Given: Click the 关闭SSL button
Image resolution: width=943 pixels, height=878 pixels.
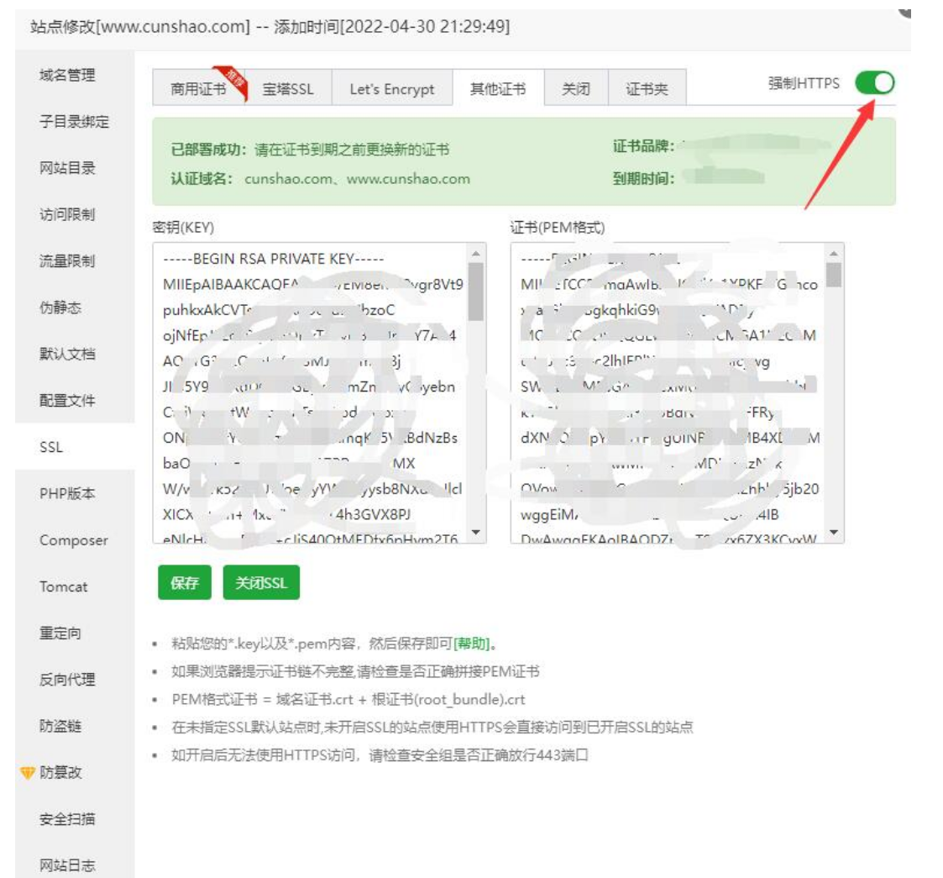Looking at the screenshot, I should 261,584.
